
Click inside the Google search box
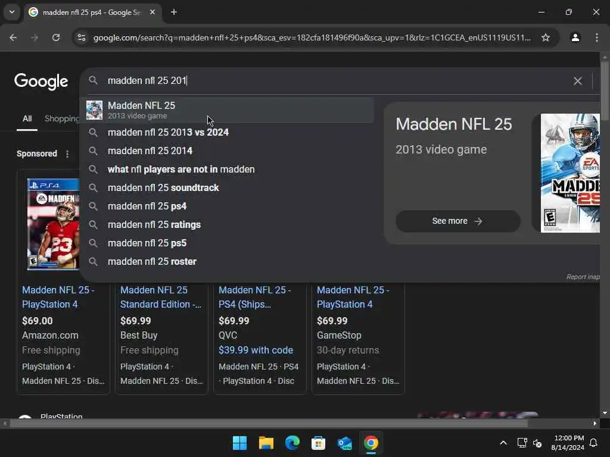335,80
